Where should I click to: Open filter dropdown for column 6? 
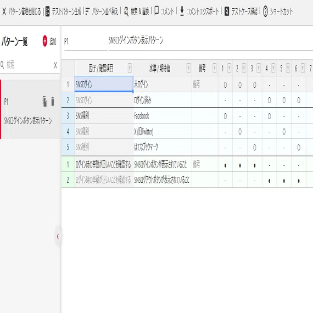pyautogui.click(x=303, y=68)
